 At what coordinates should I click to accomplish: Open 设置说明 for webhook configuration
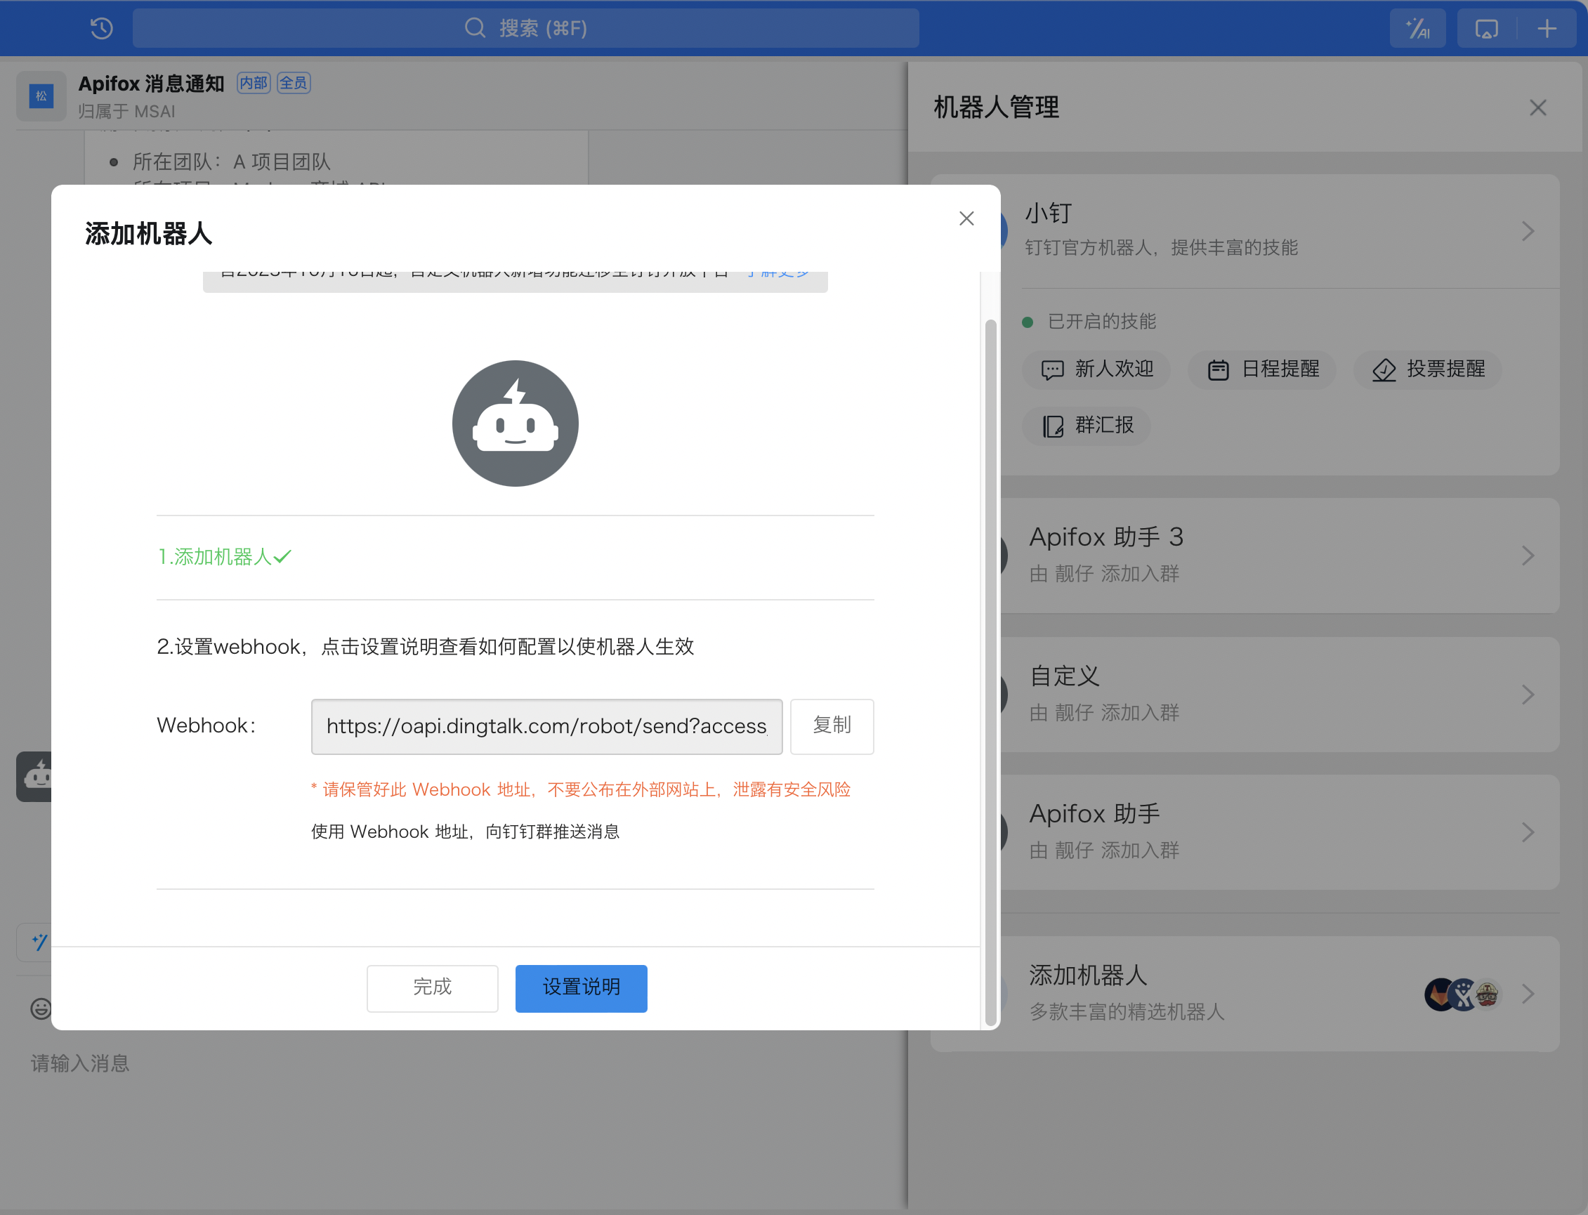(x=581, y=988)
